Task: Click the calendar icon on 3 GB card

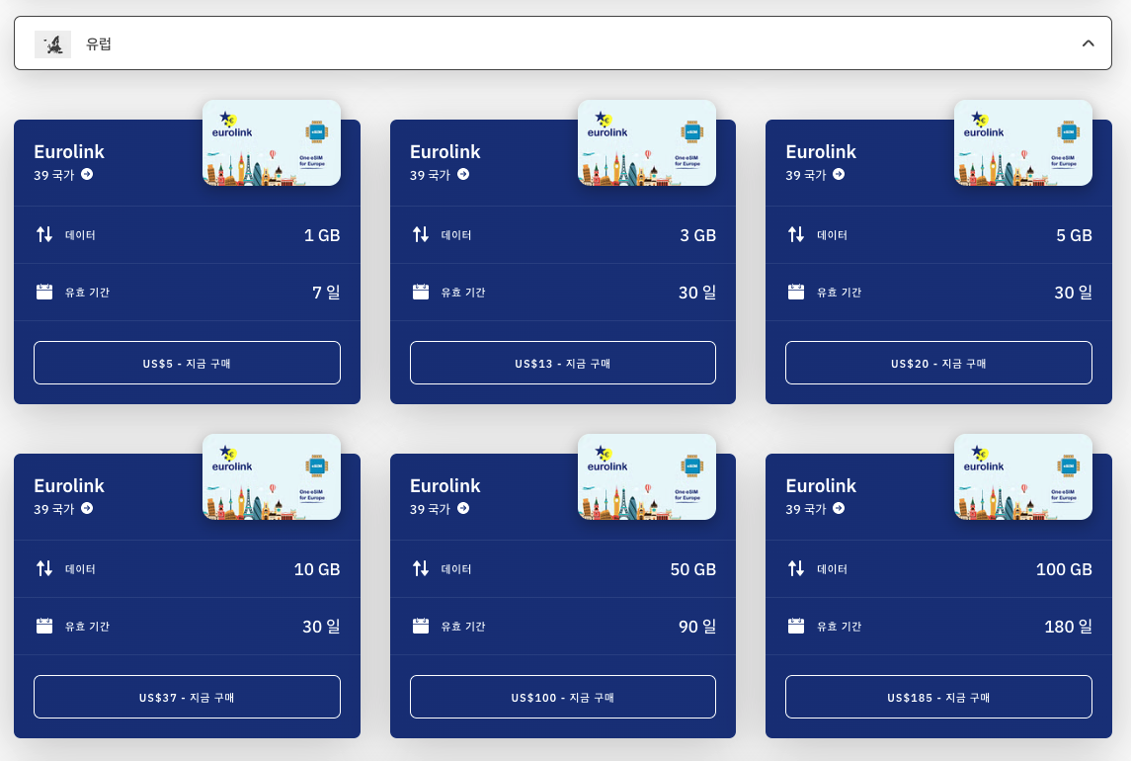Action: pos(421,292)
